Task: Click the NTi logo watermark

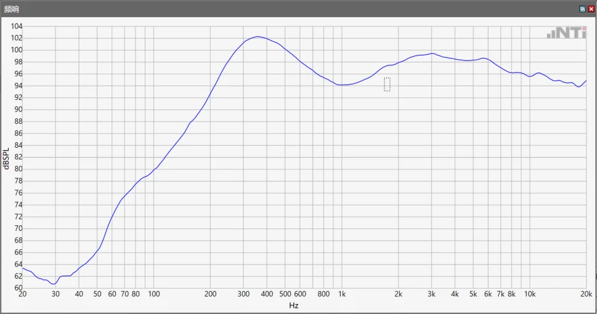Action: pyautogui.click(x=567, y=33)
